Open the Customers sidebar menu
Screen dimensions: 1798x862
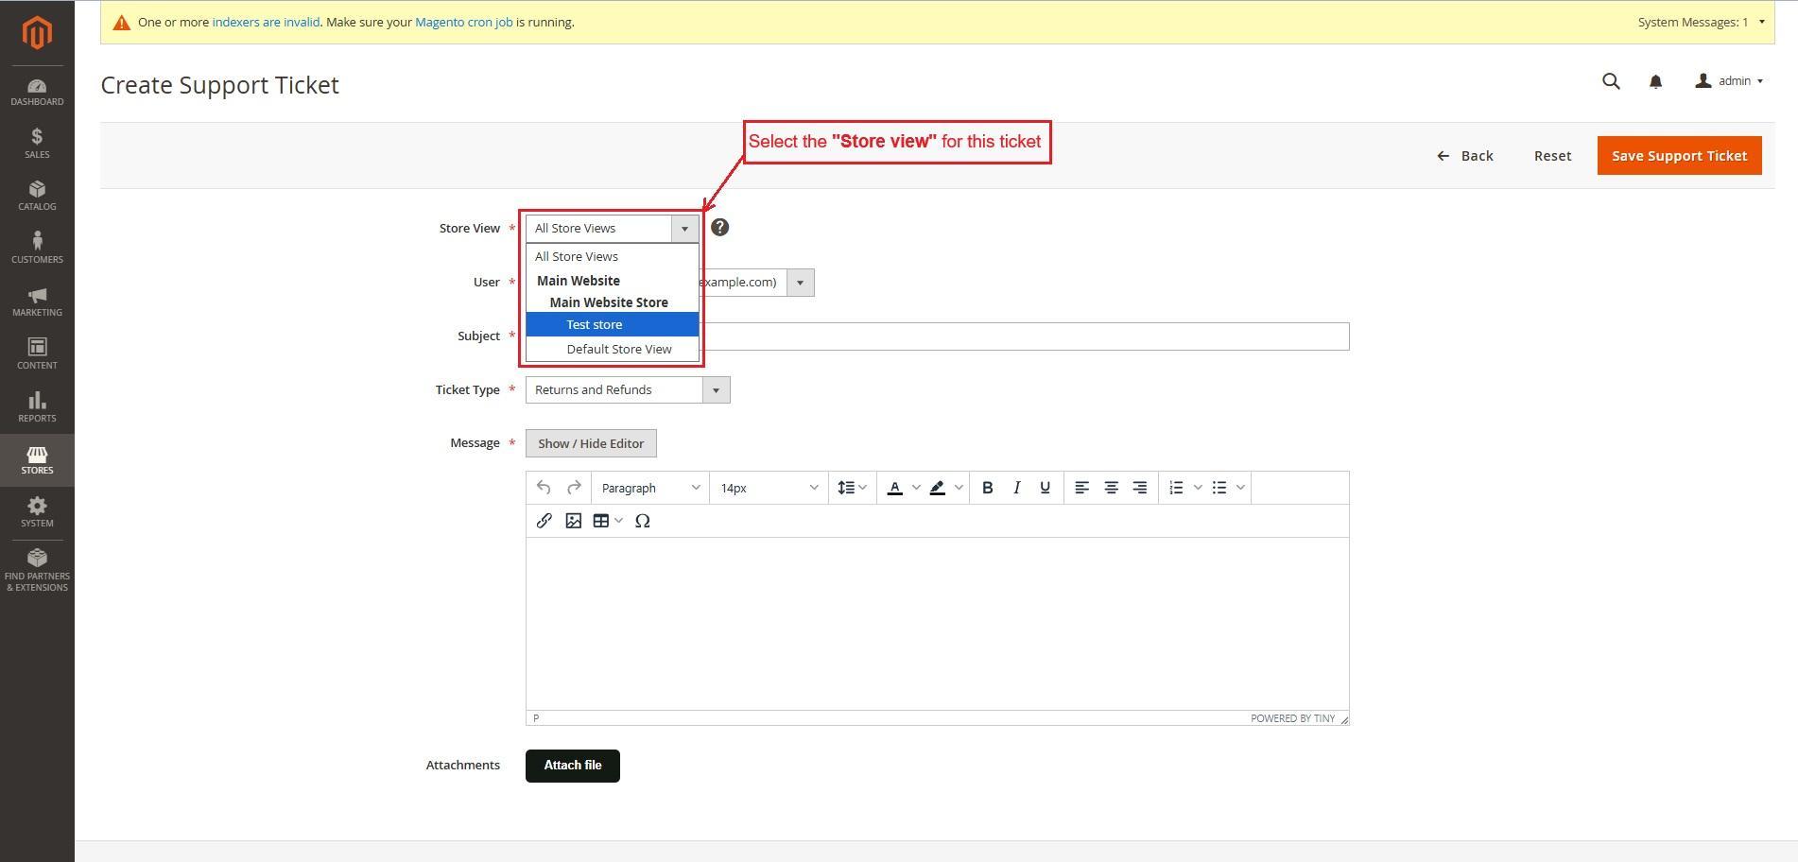coord(37,249)
